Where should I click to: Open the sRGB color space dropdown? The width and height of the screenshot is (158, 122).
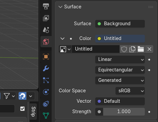coord(130,91)
